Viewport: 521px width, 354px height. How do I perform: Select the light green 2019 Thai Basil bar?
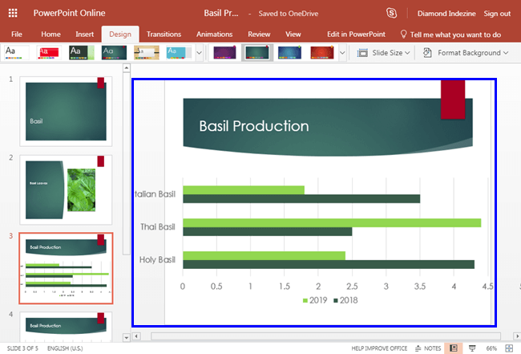click(x=331, y=222)
